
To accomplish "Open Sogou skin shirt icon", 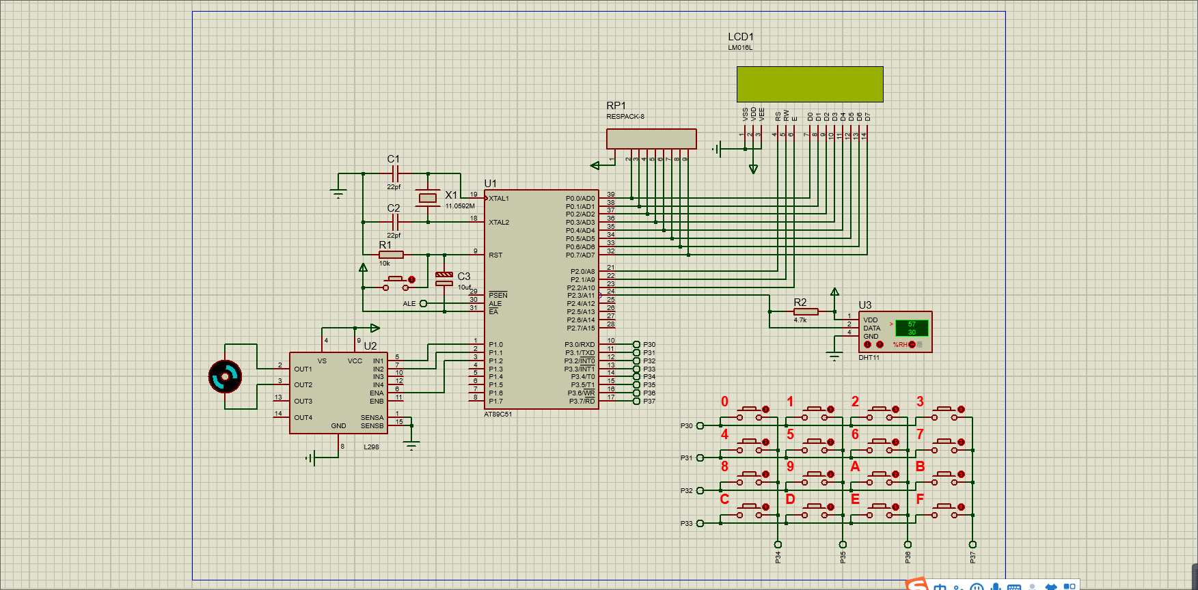I will click(x=1052, y=586).
